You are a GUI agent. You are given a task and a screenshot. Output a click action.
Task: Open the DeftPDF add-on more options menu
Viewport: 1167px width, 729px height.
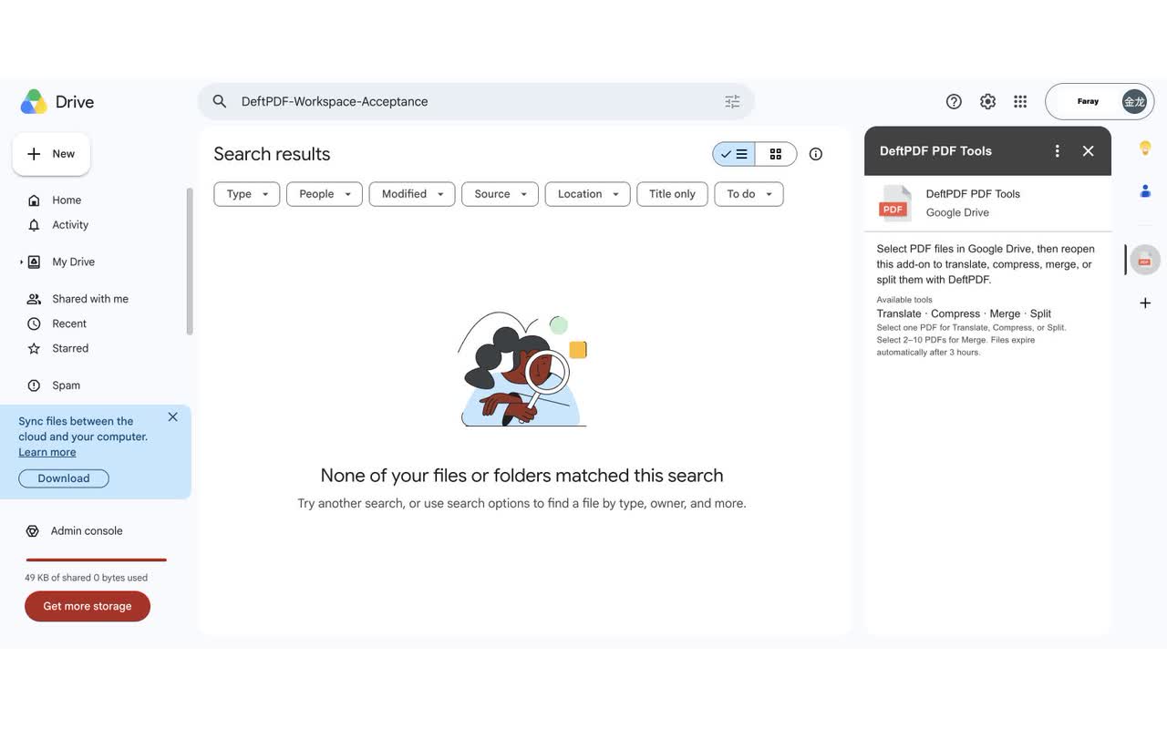(x=1058, y=151)
